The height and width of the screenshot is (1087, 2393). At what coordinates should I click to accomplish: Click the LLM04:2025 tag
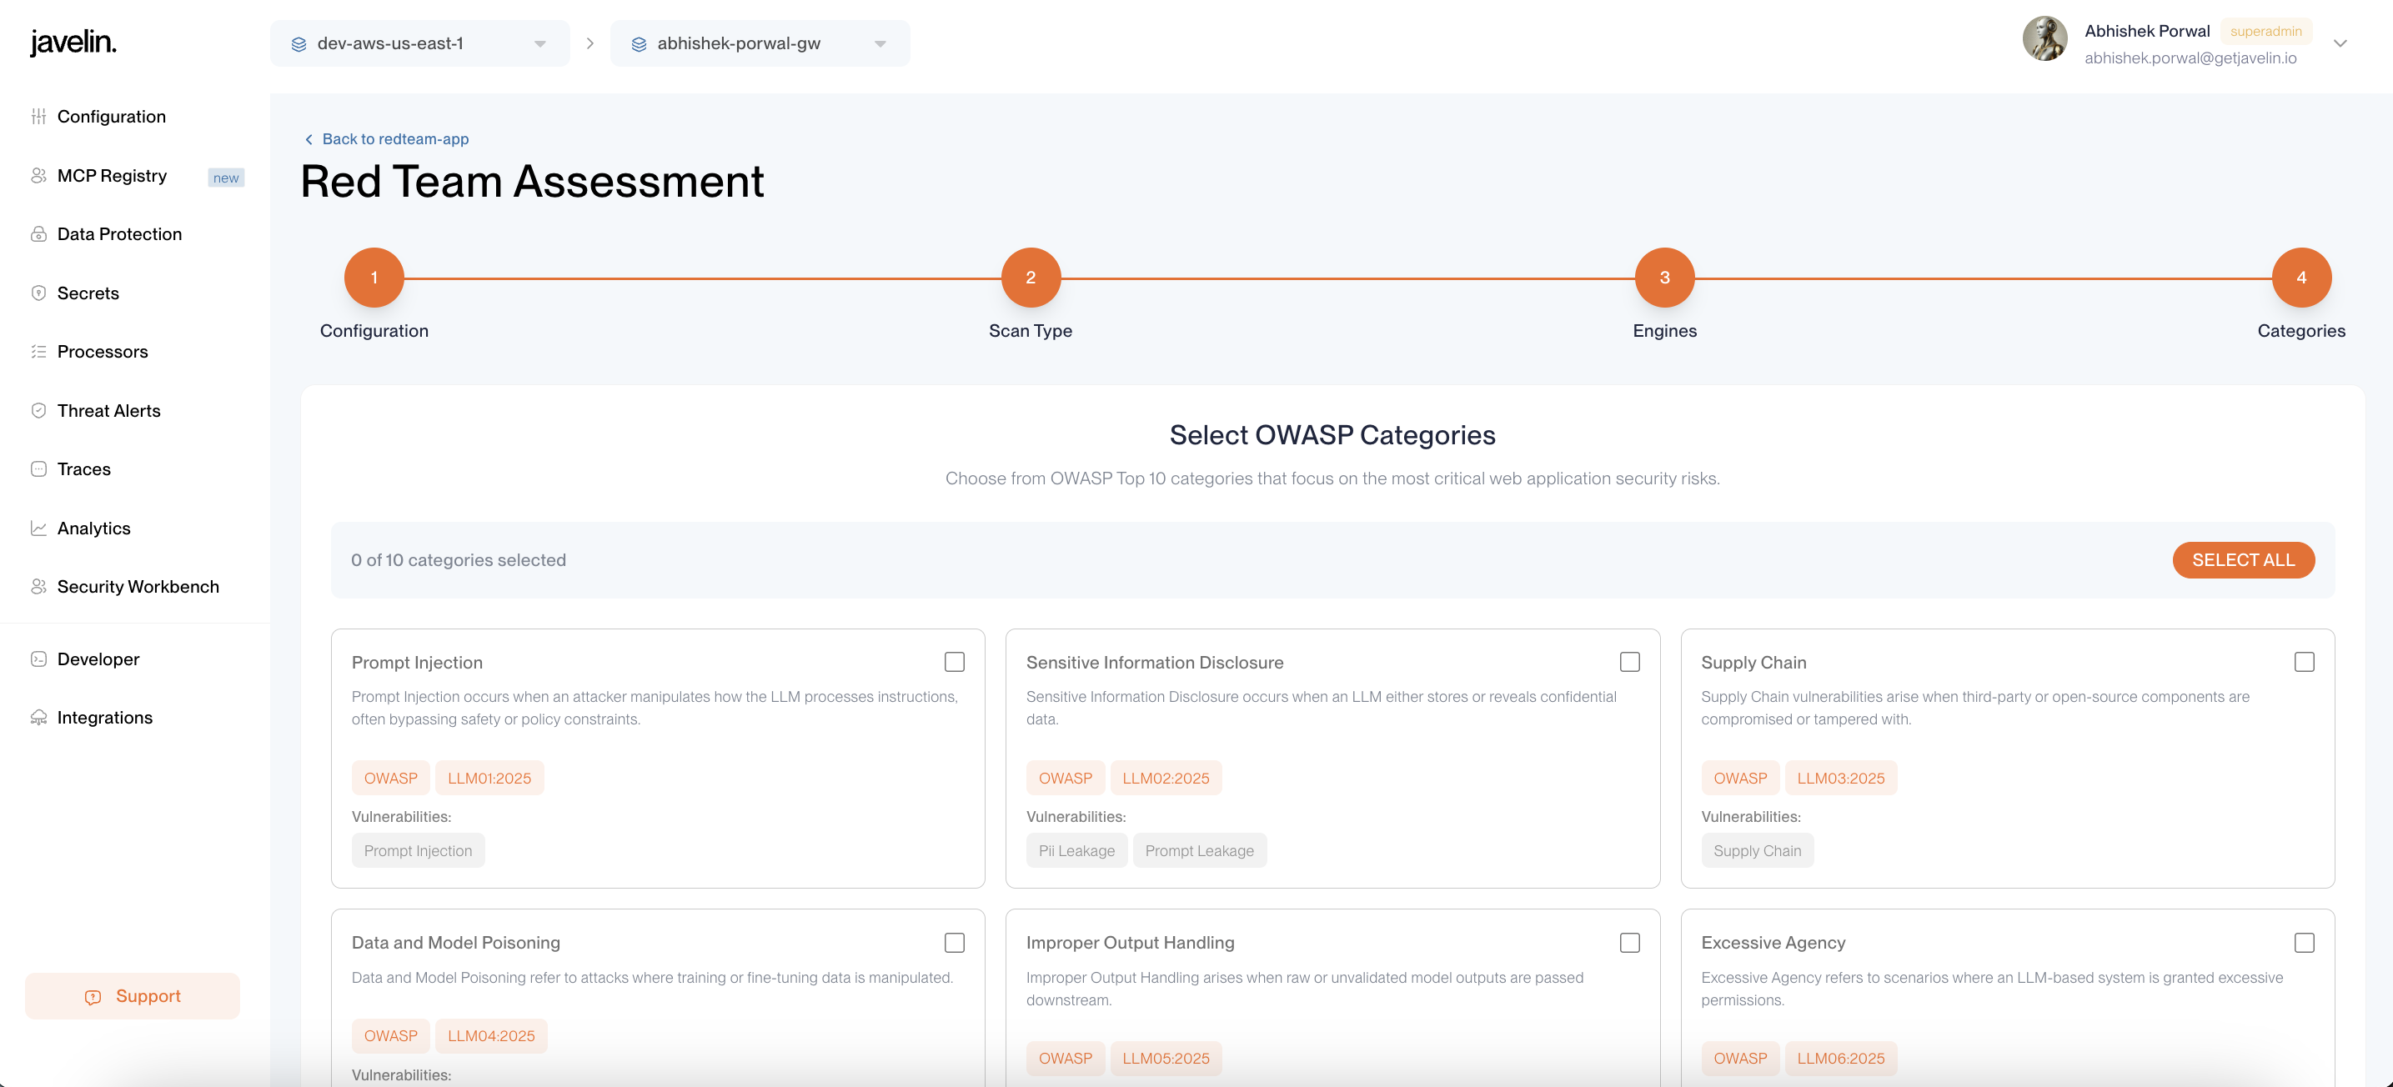click(491, 1036)
